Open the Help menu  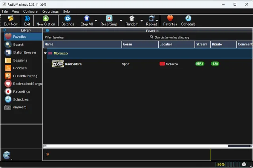point(66,11)
